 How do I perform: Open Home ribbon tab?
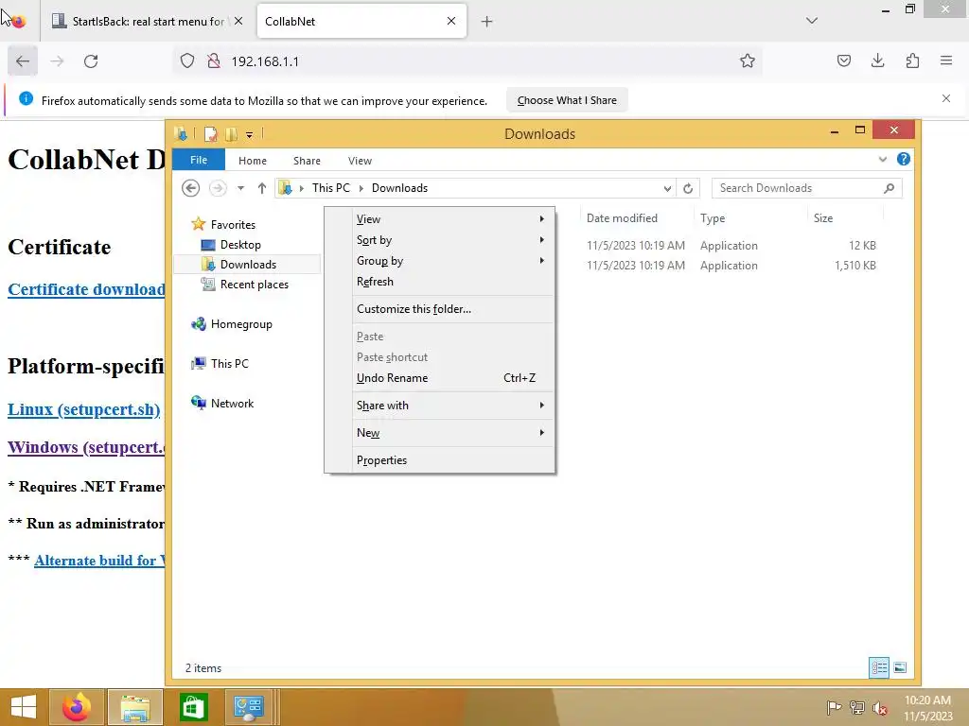252,161
